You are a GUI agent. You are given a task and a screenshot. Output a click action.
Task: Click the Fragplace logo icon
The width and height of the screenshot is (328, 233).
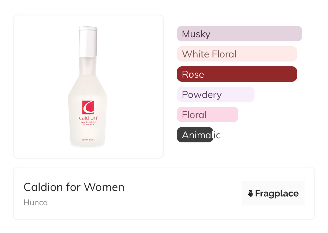click(x=251, y=194)
